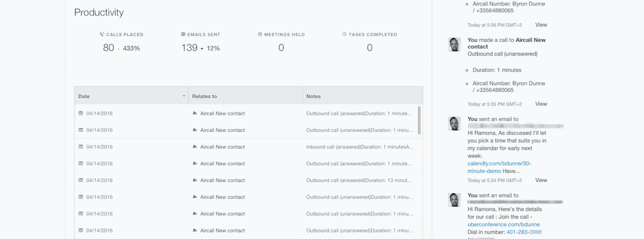Click View under the 5:36 PM entry
644x239 pixels.
click(x=541, y=25)
